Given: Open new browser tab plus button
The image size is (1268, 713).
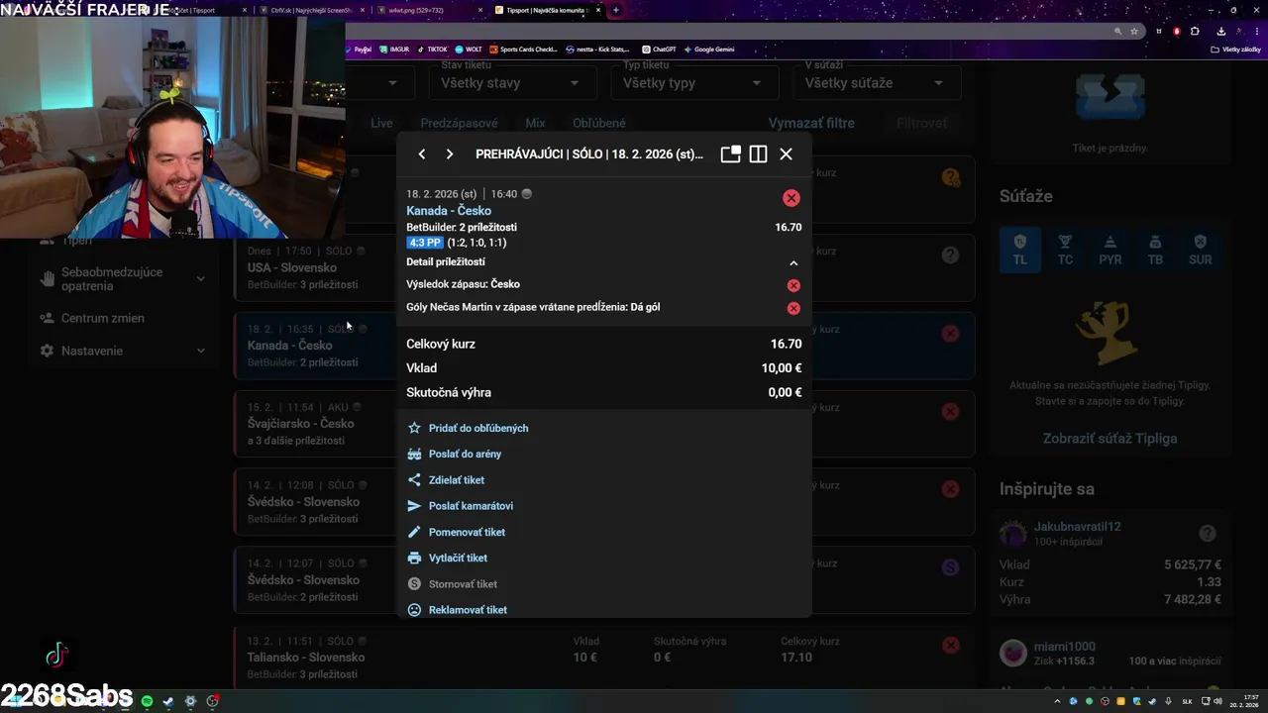Looking at the screenshot, I should pyautogui.click(x=616, y=10).
